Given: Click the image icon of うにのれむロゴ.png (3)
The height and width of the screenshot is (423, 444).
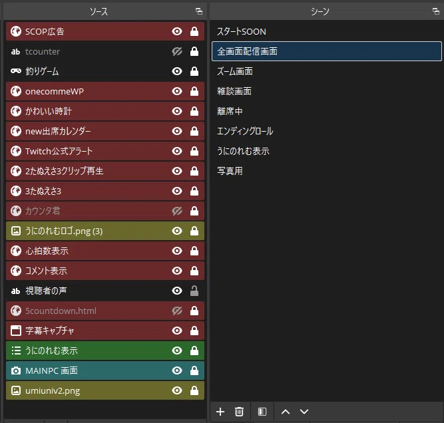Looking at the screenshot, I should click(16, 231).
